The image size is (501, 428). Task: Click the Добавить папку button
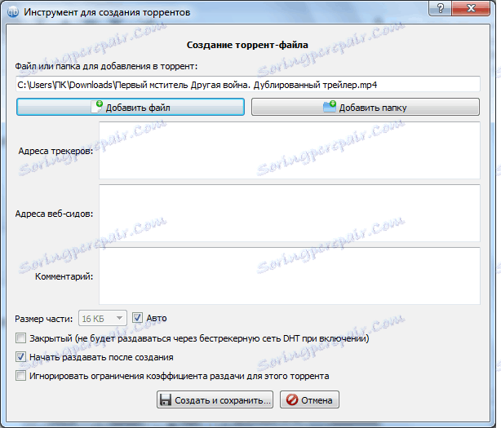(x=366, y=108)
